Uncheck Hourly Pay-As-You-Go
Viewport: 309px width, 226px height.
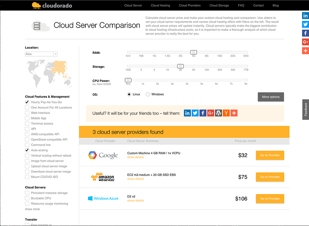27,102
